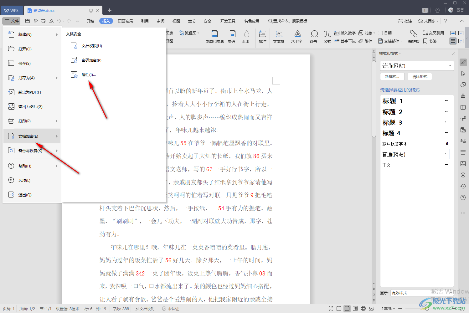Open the style name combo box 普通(网站)
Image resolution: width=469 pixels, height=313 pixels.
(417, 66)
